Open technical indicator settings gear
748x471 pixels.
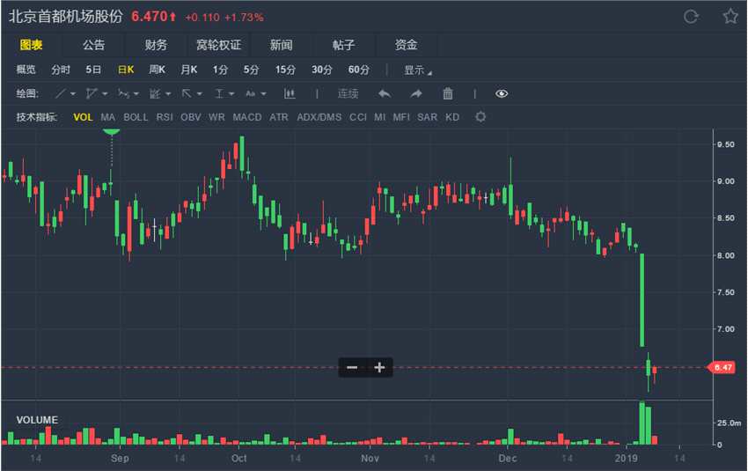click(480, 117)
